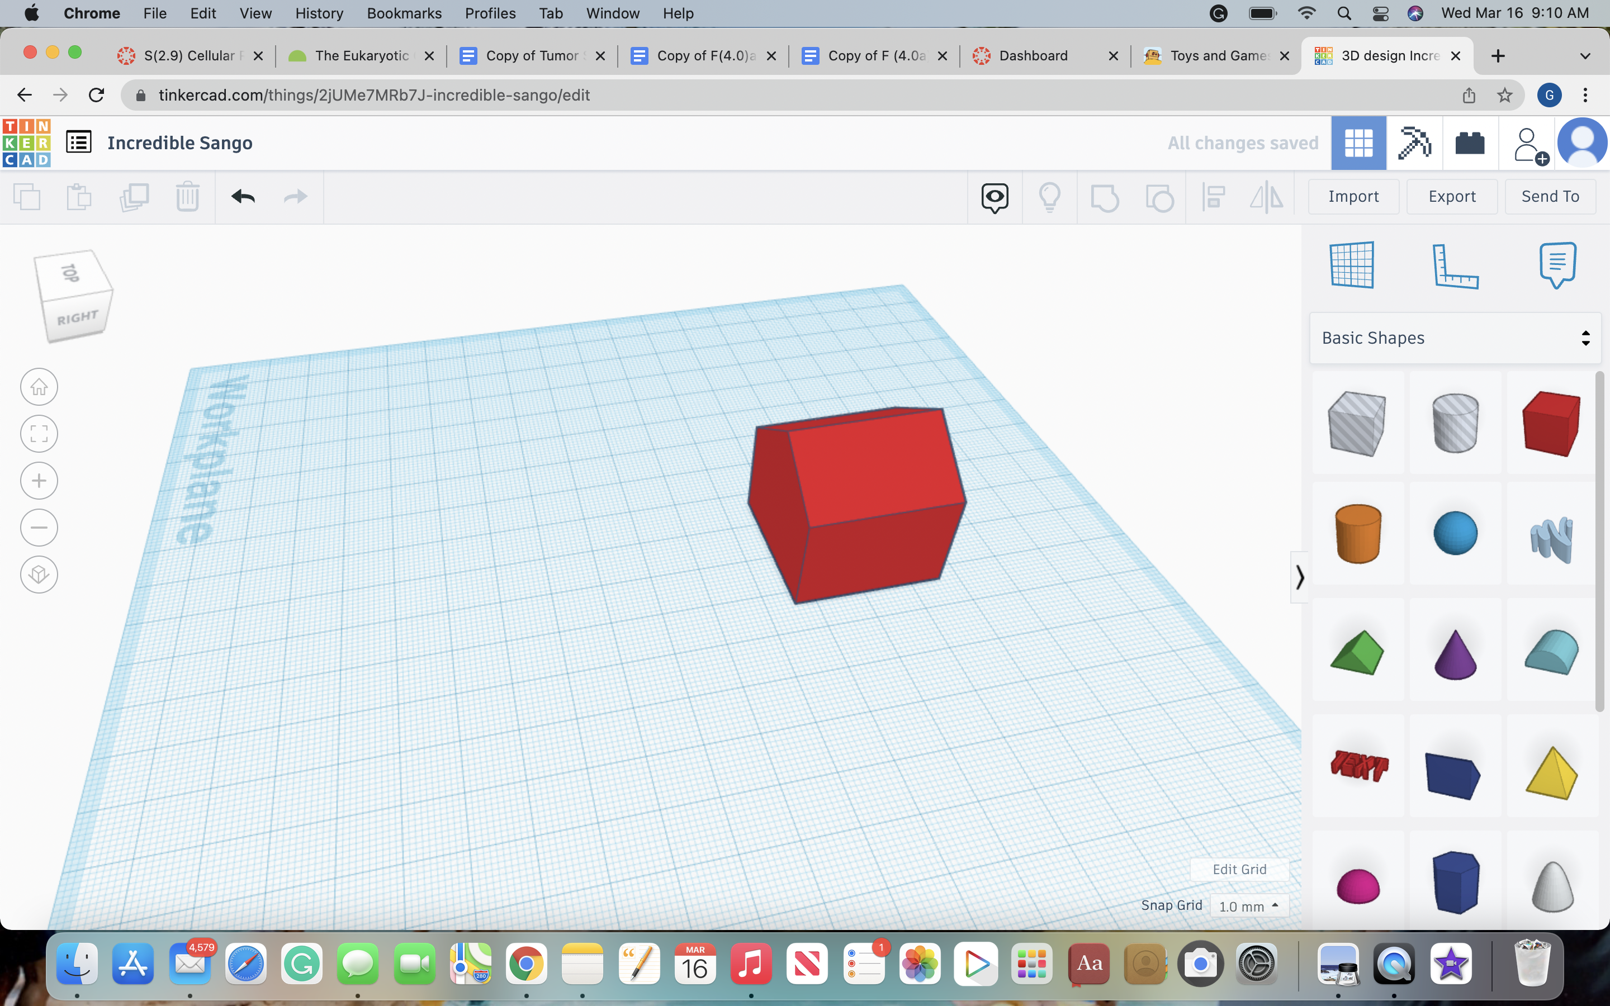The width and height of the screenshot is (1610, 1006).
Task: Switch to The Eukaryotic tab
Action: coord(361,56)
